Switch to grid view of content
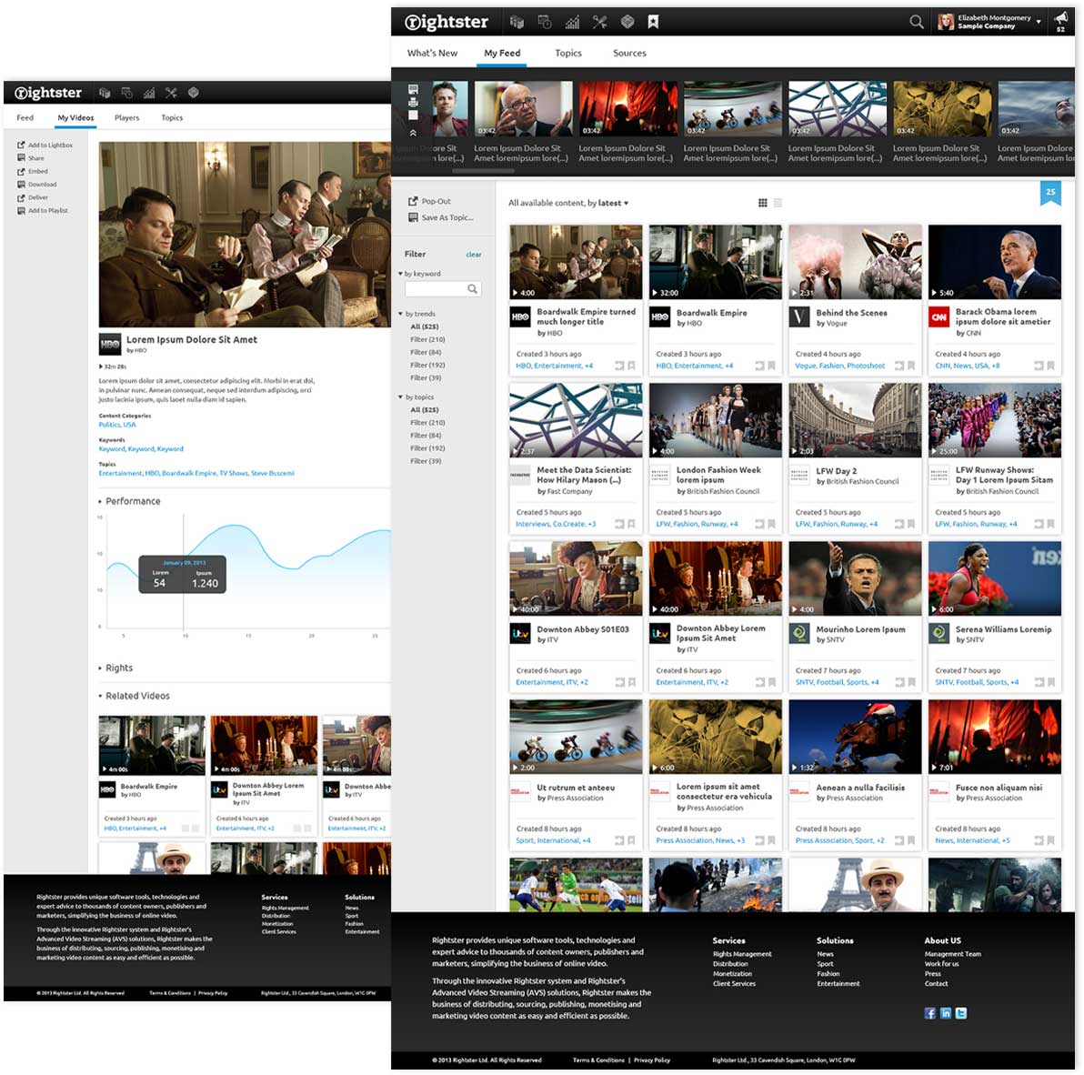This screenshot has width=1084, height=1075. [763, 203]
